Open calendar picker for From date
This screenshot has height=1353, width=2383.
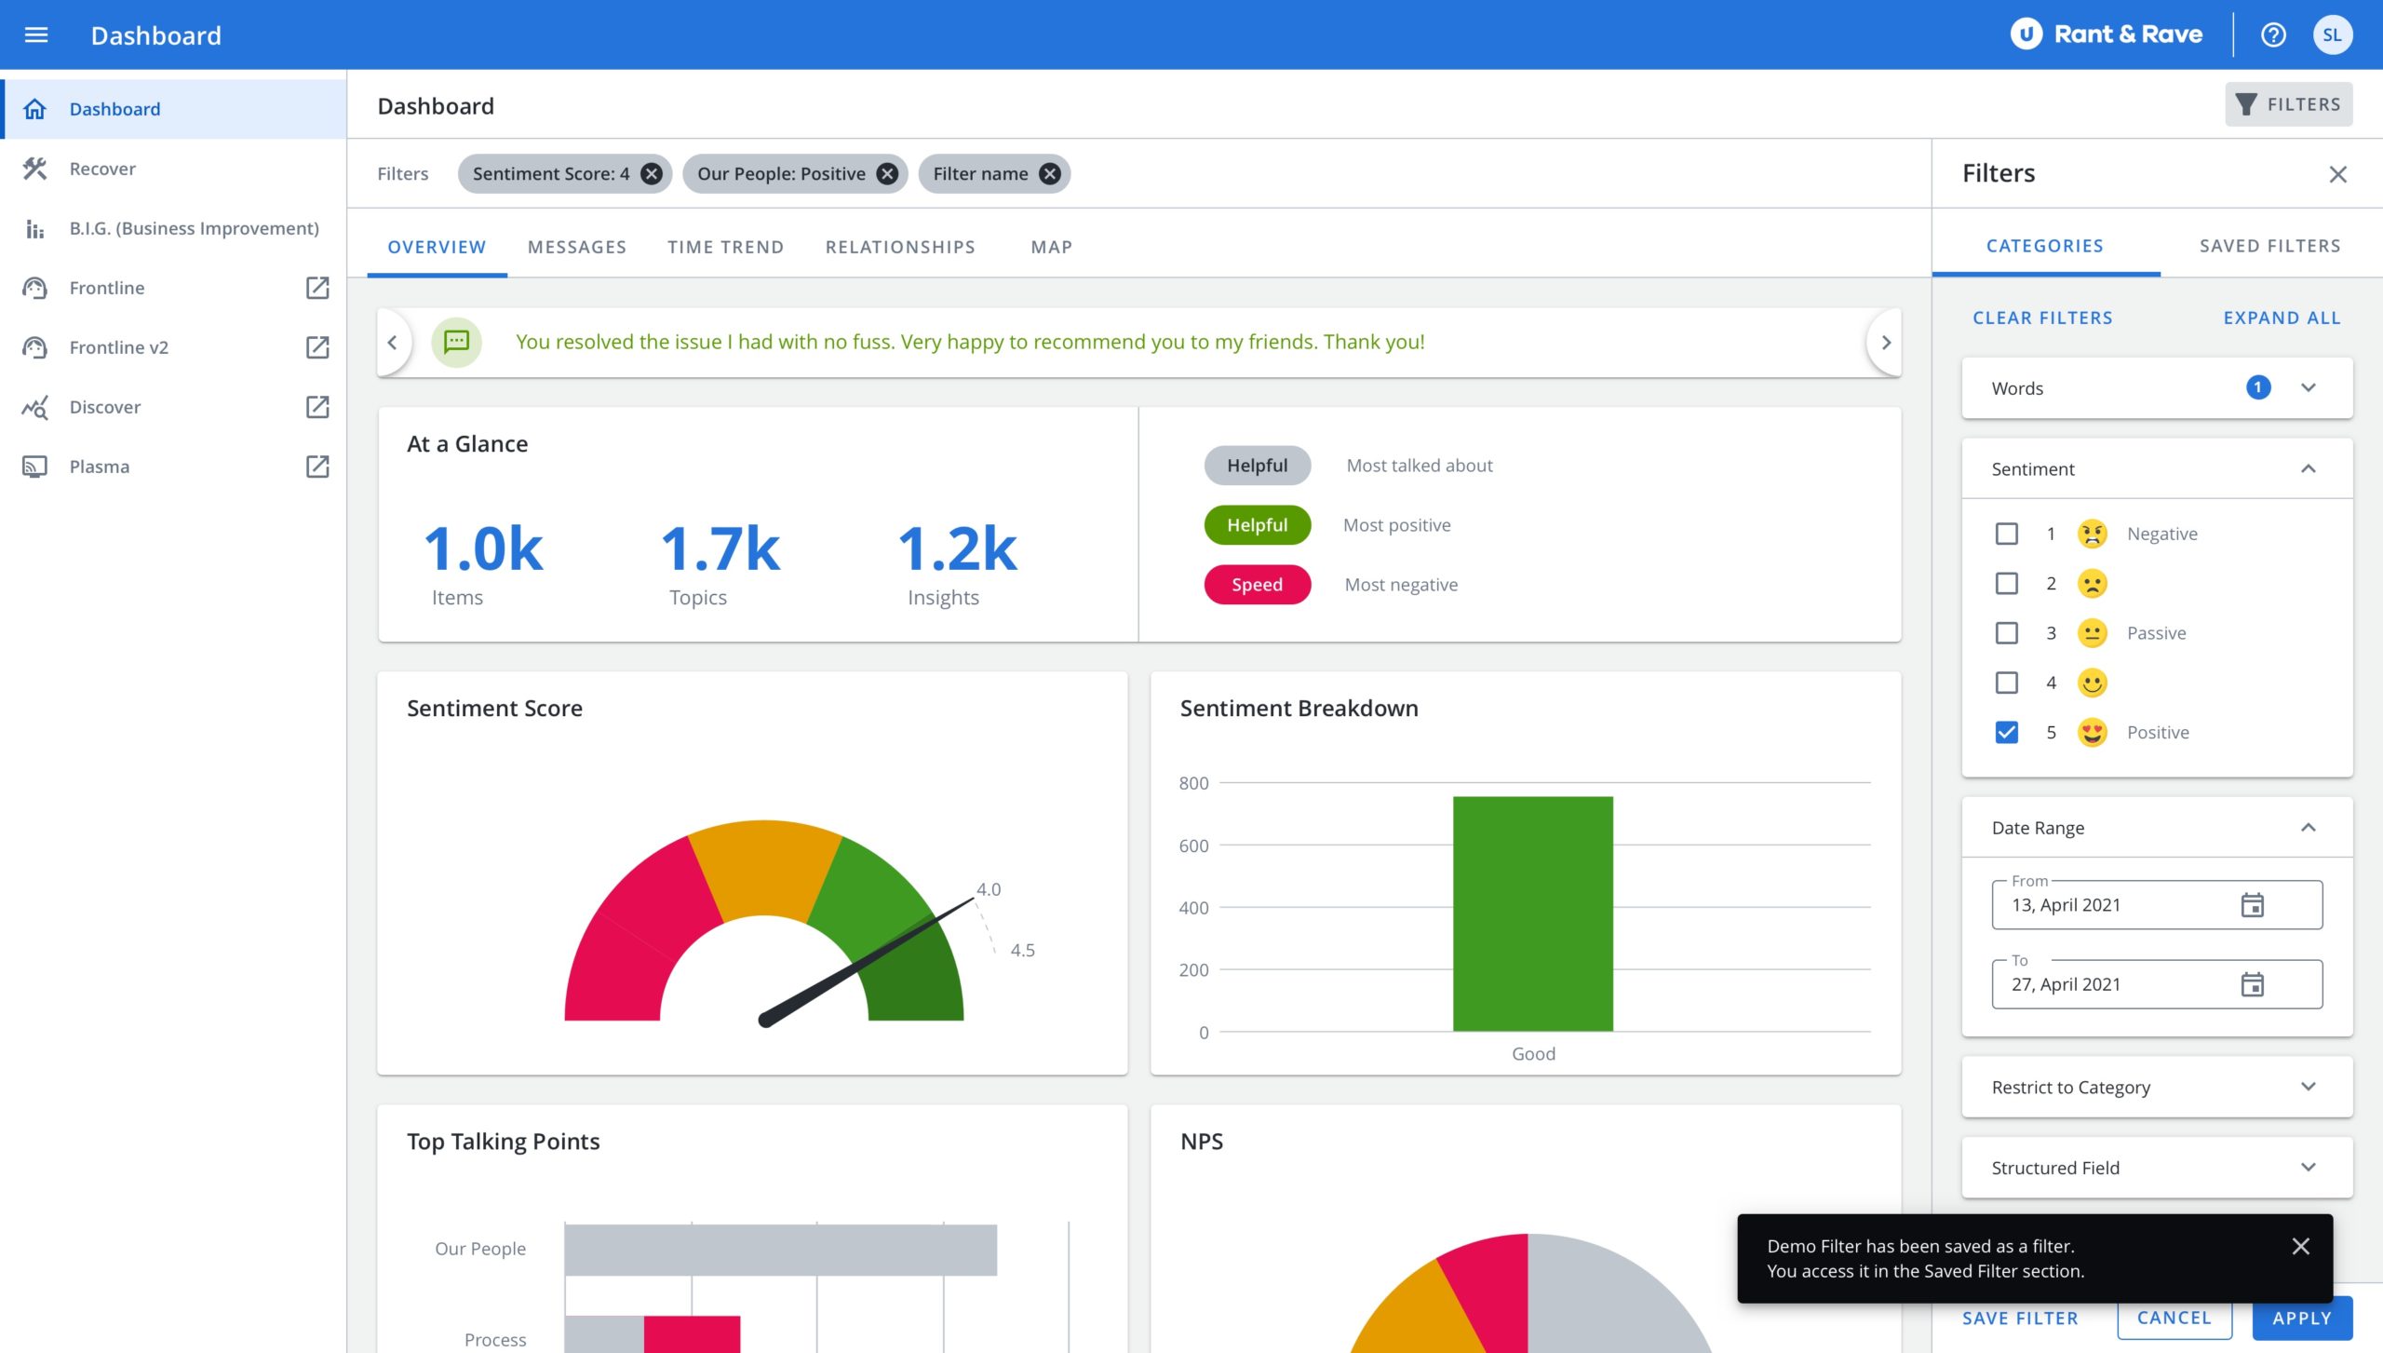pos(2252,905)
